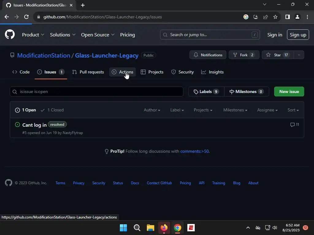Open the Milestones filter dropdown
Screen dimensions: 314x235
click(235, 110)
